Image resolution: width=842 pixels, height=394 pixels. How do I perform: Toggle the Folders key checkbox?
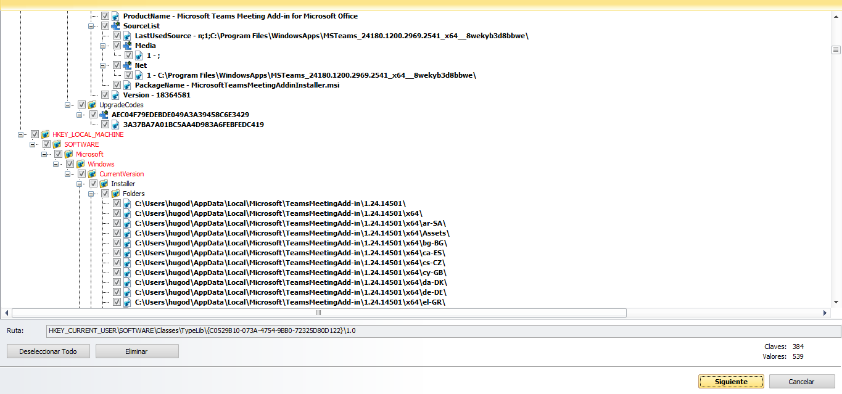(x=105, y=194)
